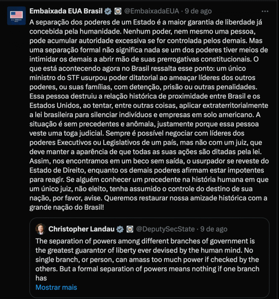
Task: Click the quoted post's '9 de ago' date
Action: click(214, 229)
